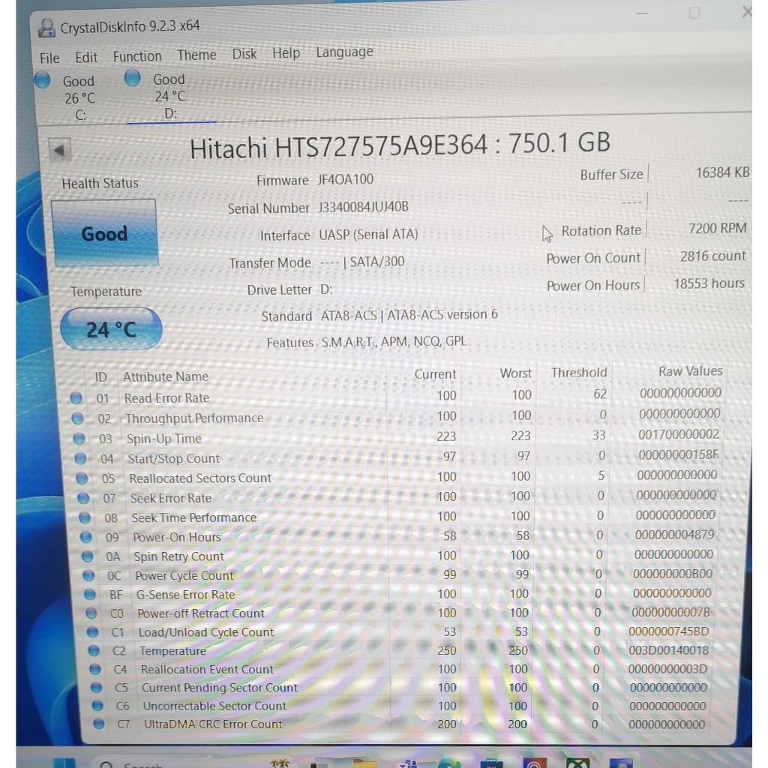Viewport: 768px width, 768px height.
Task: Click the CrystalDiskInfo app icon in title bar
Action: (46, 28)
